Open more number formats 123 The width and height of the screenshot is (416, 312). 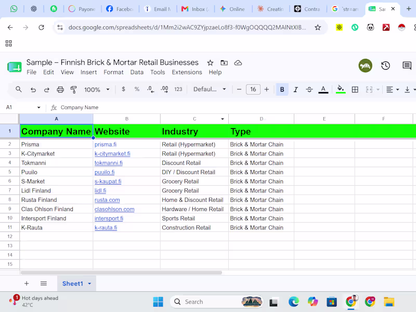click(x=178, y=89)
